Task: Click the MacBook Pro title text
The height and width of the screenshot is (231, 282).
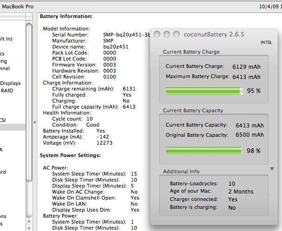Action: coord(18,6)
